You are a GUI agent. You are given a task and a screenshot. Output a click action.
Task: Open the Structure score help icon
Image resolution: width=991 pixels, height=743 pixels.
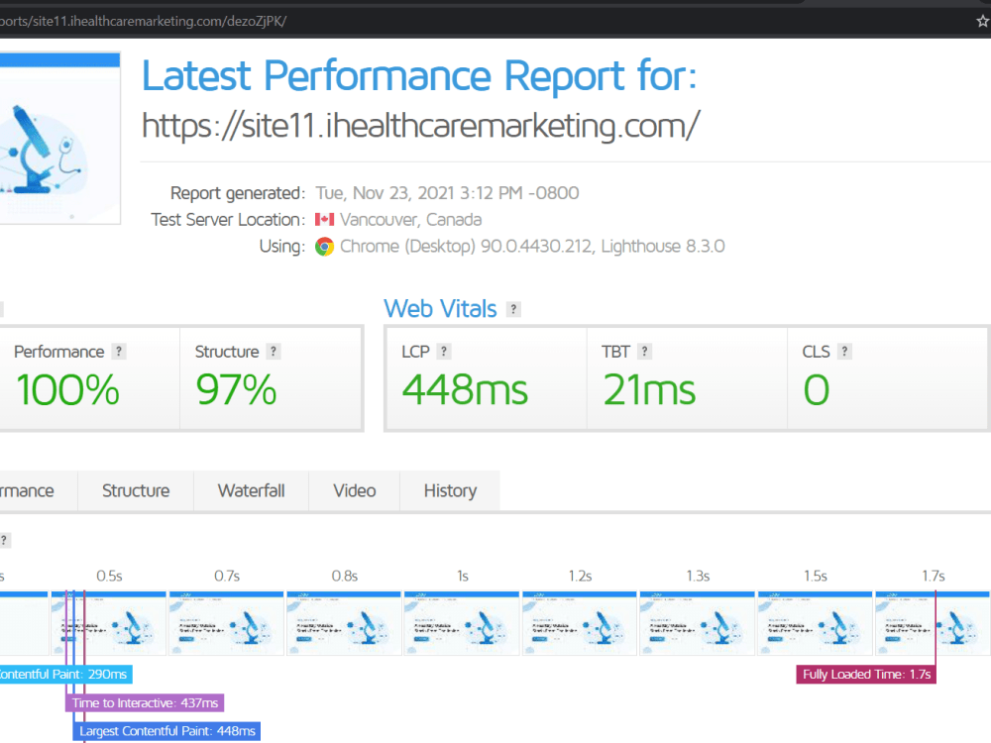point(274,352)
